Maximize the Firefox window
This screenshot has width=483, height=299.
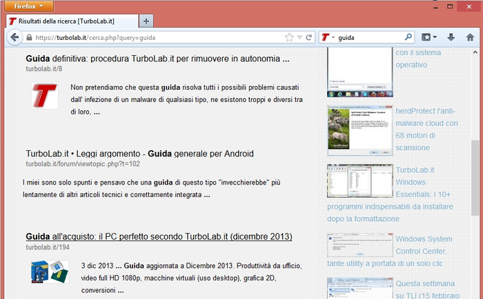coord(450,6)
